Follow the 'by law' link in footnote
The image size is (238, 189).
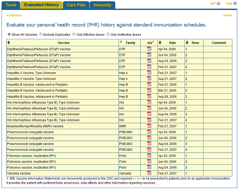click(137, 178)
